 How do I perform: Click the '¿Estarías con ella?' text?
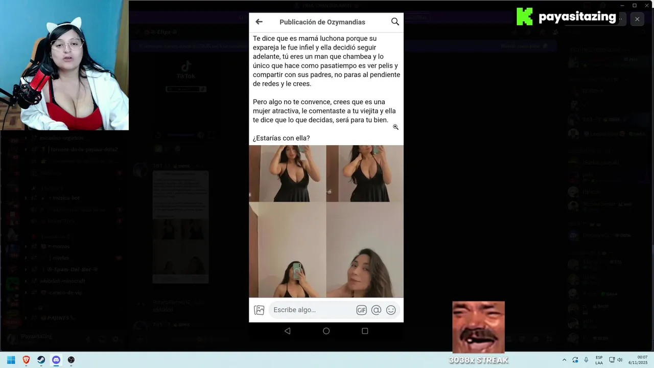tap(281, 138)
